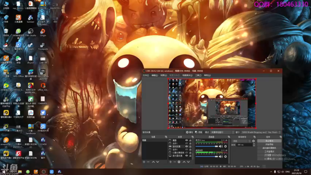Pop out the Sources dock icon
Image resolution: width=311 pixels, height=175 pixels.
[192, 137]
